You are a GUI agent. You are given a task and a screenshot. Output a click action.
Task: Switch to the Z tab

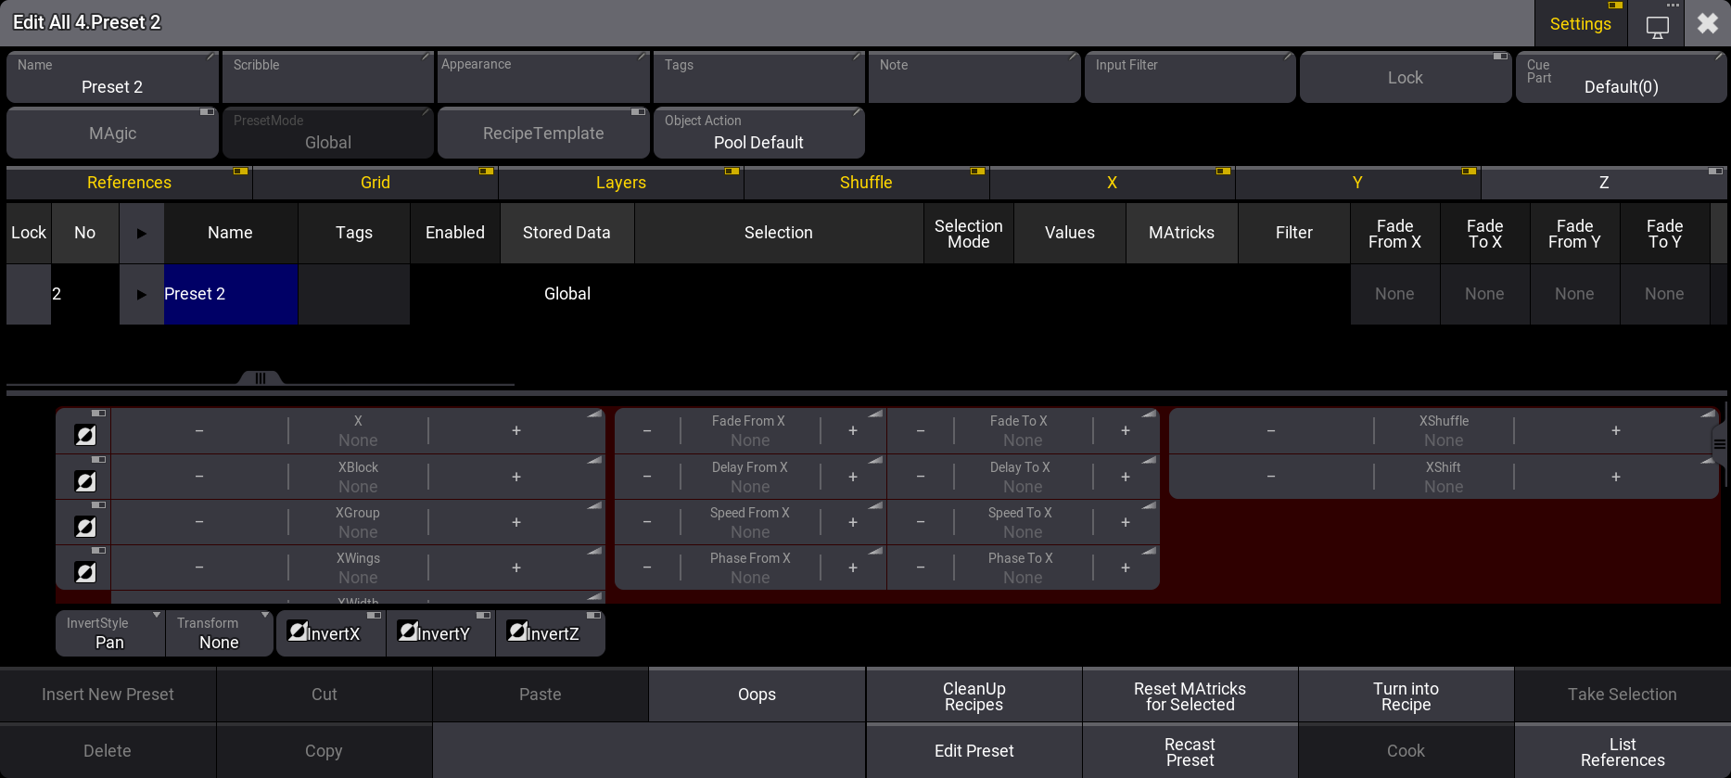tap(1603, 183)
